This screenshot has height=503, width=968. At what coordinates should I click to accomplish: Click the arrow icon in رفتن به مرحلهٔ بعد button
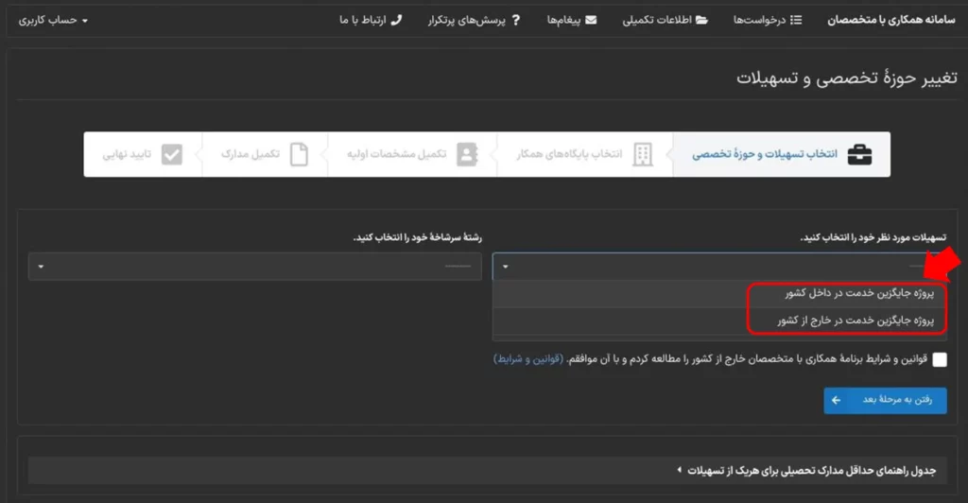coord(836,400)
